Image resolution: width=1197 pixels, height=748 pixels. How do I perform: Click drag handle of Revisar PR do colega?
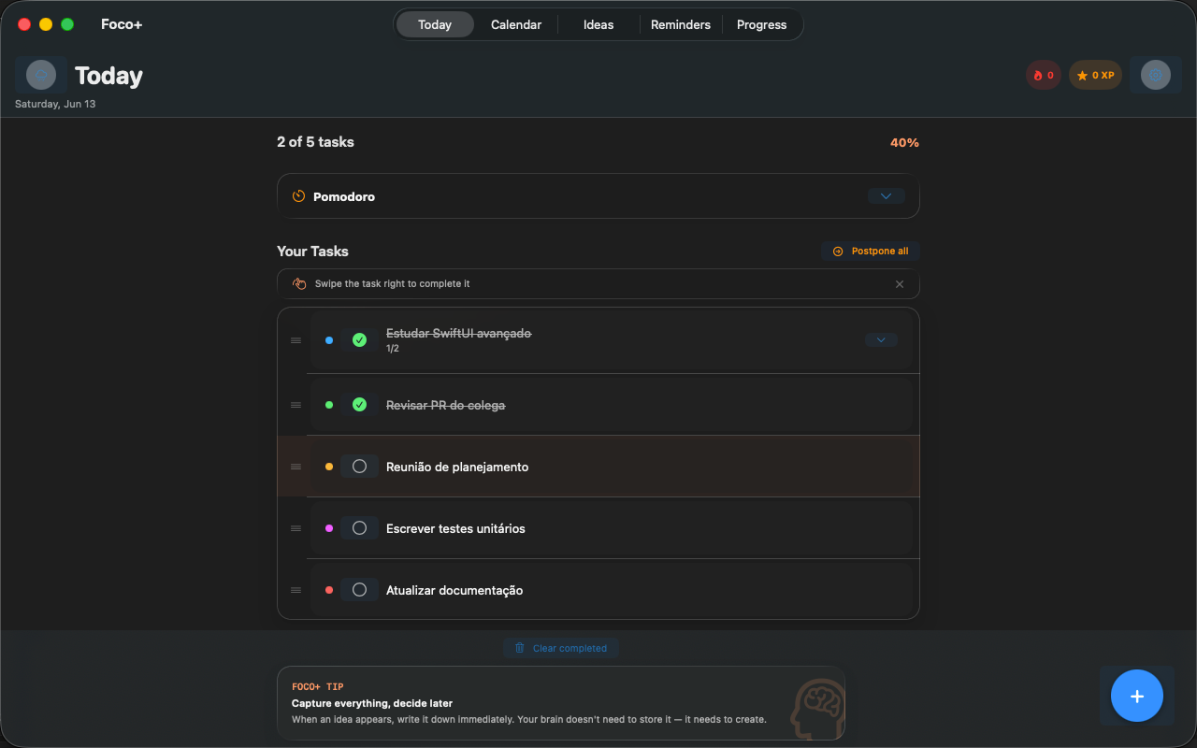click(296, 405)
